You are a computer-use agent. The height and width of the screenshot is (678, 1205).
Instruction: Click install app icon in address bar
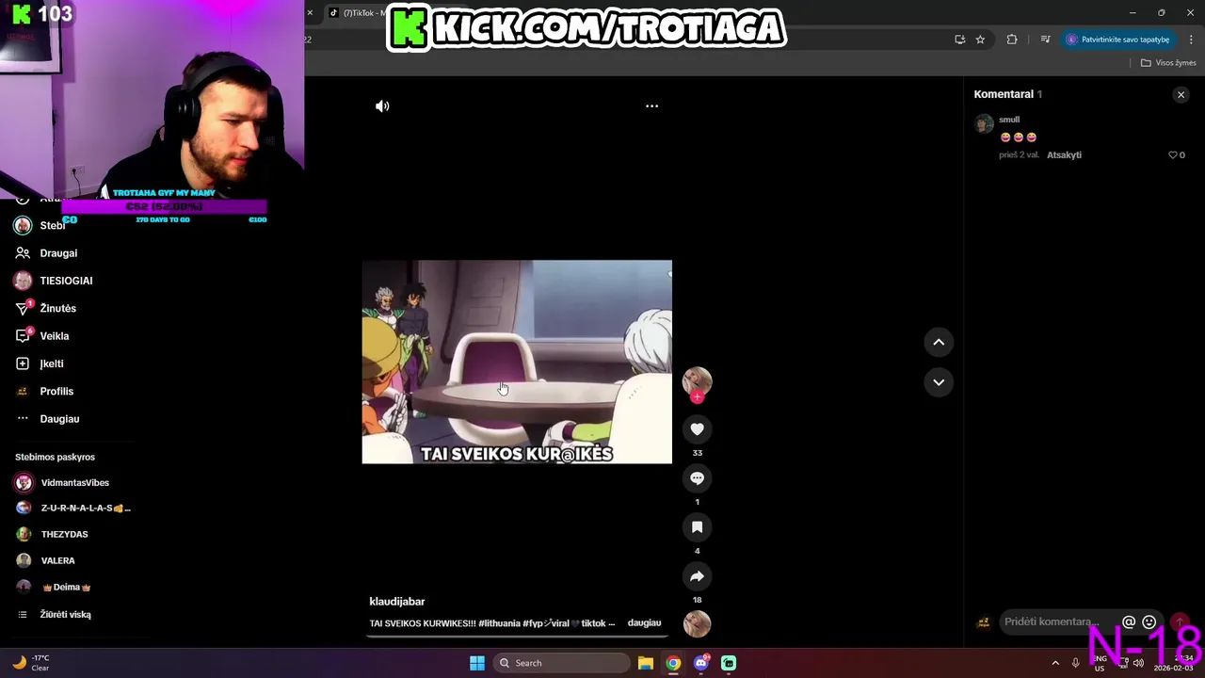coord(959,40)
